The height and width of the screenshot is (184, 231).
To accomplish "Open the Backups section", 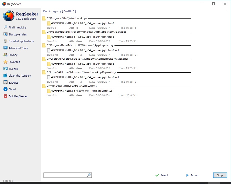I will (13, 83).
